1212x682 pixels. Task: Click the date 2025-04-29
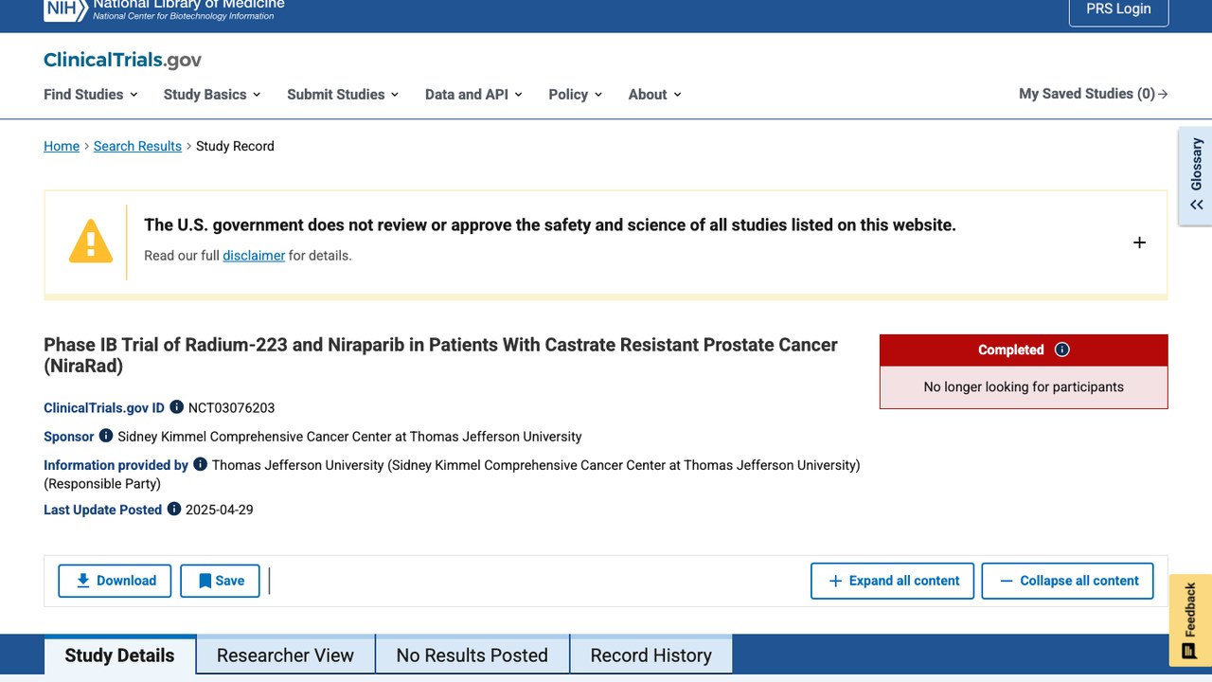tap(220, 510)
